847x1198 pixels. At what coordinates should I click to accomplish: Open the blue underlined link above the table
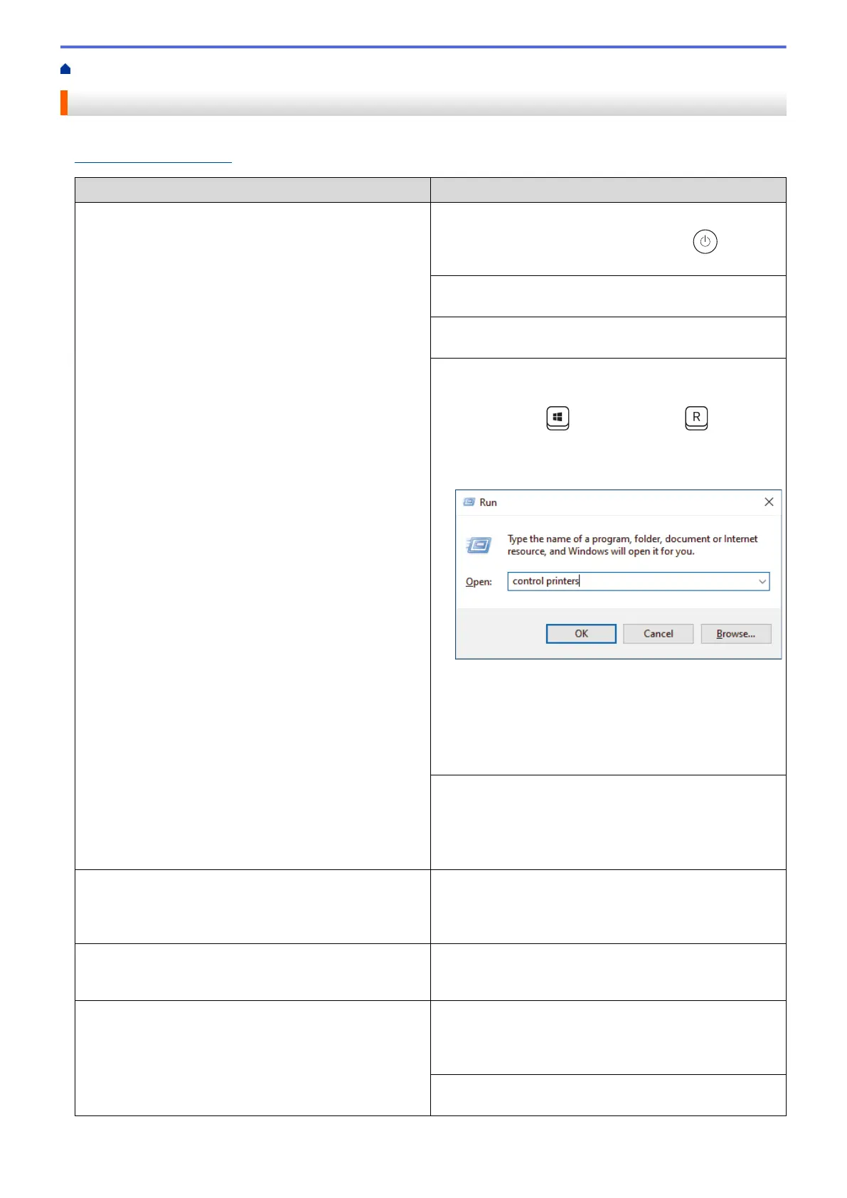(153, 157)
